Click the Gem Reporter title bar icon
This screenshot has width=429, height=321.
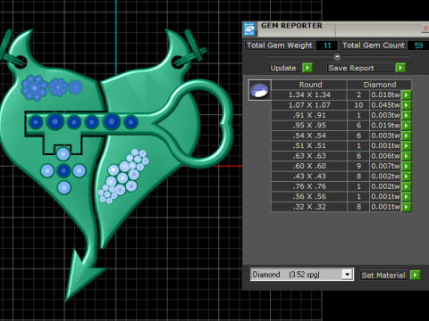[249, 29]
